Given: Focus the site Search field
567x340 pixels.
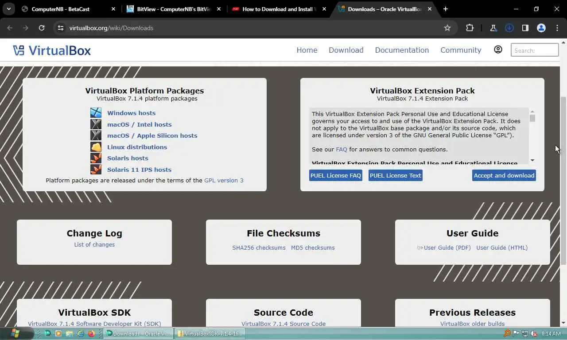Looking at the screenshot, I should coord(535,50).
